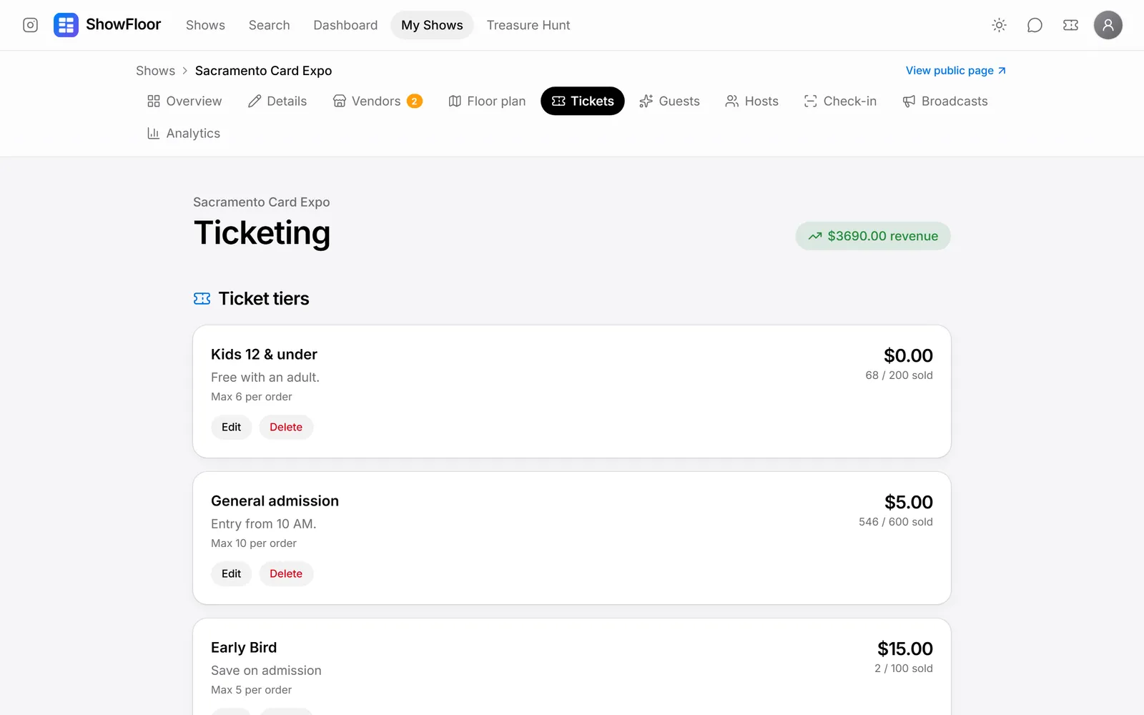Viewport: 1144px width, 715px height.
Task: Click the $3690.00 revenue badge
Action: pos(873,236)
